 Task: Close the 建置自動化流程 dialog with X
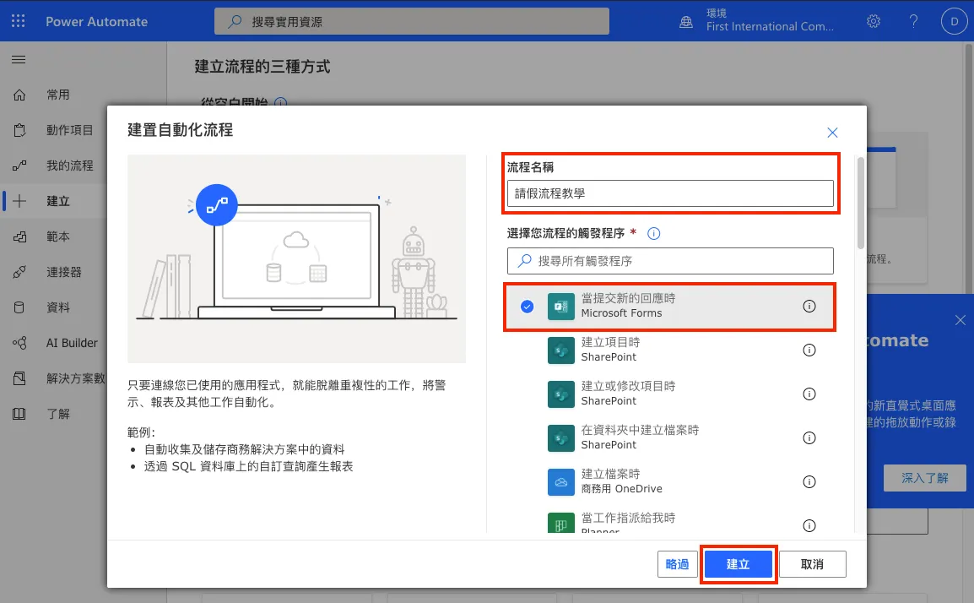pyautogui.click(x=832, y=133)
